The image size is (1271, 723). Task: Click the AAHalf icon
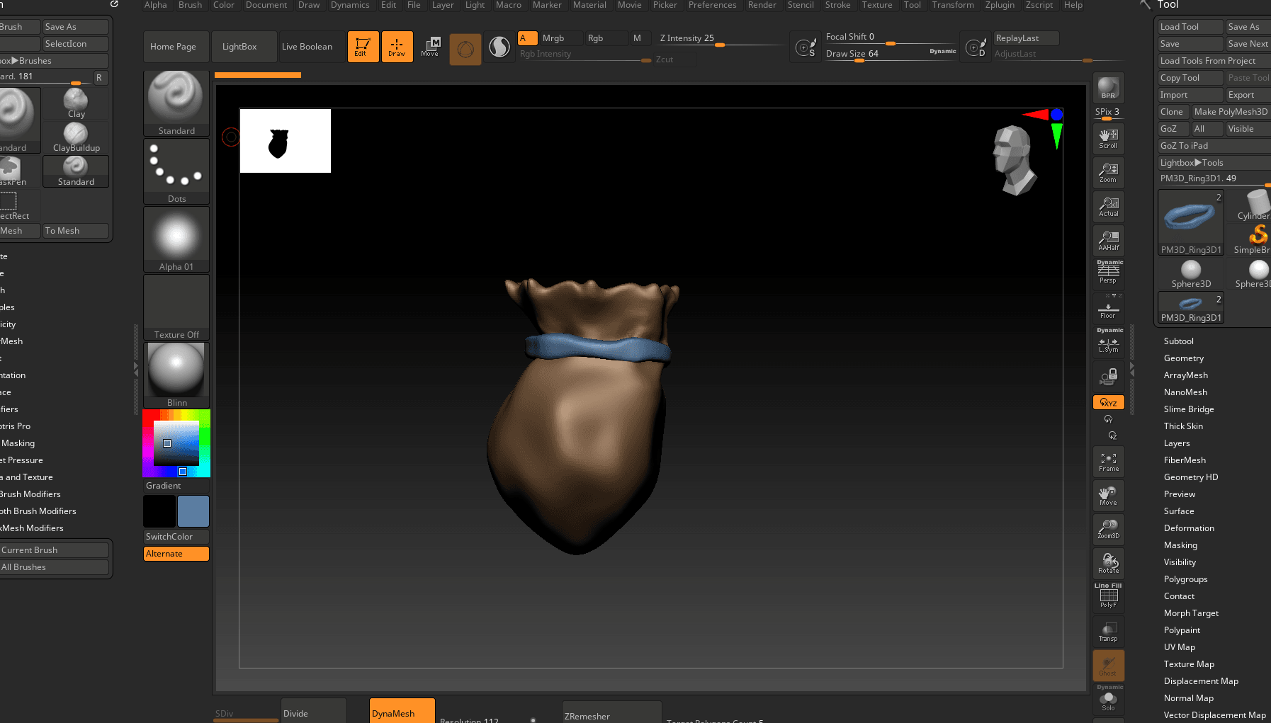point(1108,240)
